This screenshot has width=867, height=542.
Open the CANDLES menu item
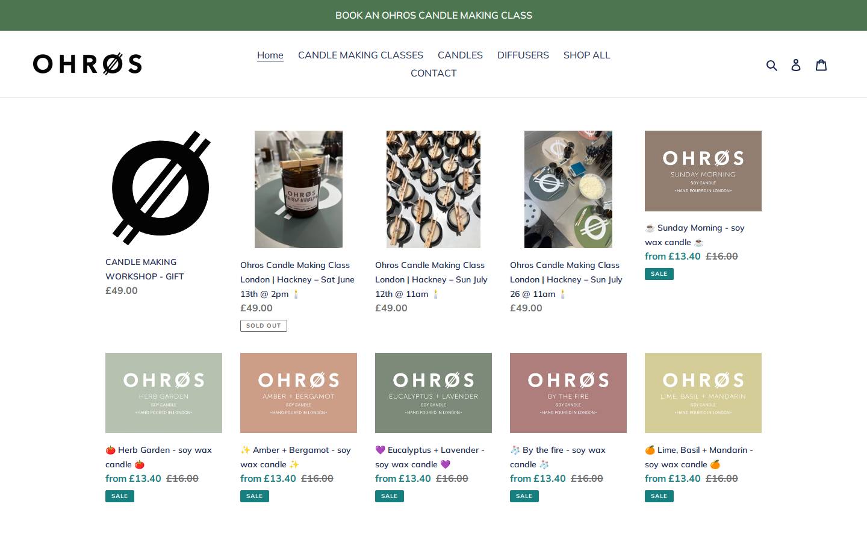pos(460,55)
